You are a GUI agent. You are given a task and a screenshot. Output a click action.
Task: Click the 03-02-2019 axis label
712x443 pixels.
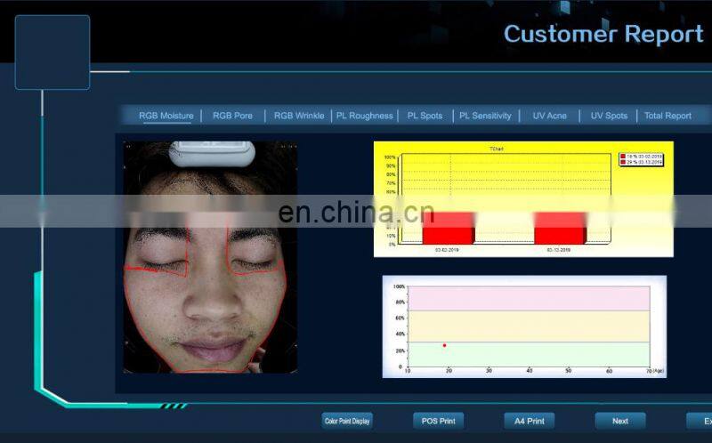click(x=447, y=250)
